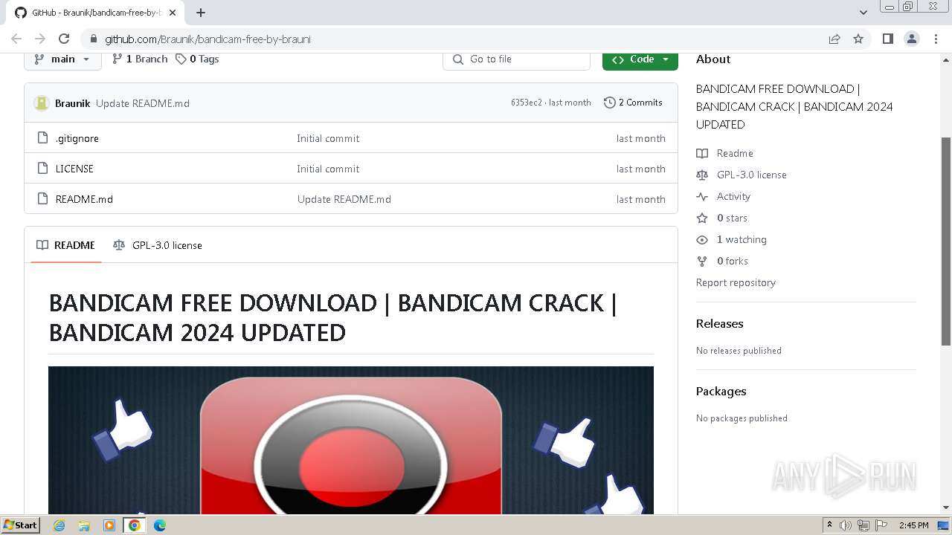Open the Windows Start button
The width and height of the screenshot is (952, 535).
pos(21,525)
